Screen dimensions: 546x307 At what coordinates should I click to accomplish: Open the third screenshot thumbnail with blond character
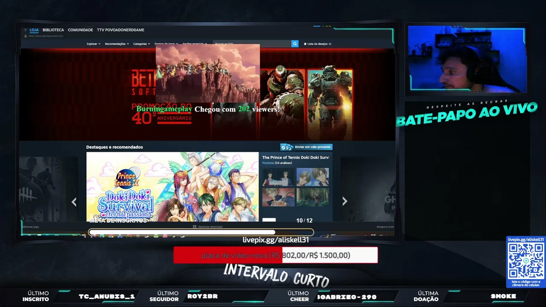279,197
